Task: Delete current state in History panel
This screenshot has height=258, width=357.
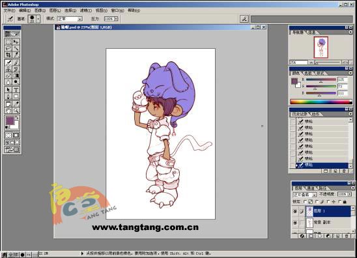Action: (x=344, y=171)
